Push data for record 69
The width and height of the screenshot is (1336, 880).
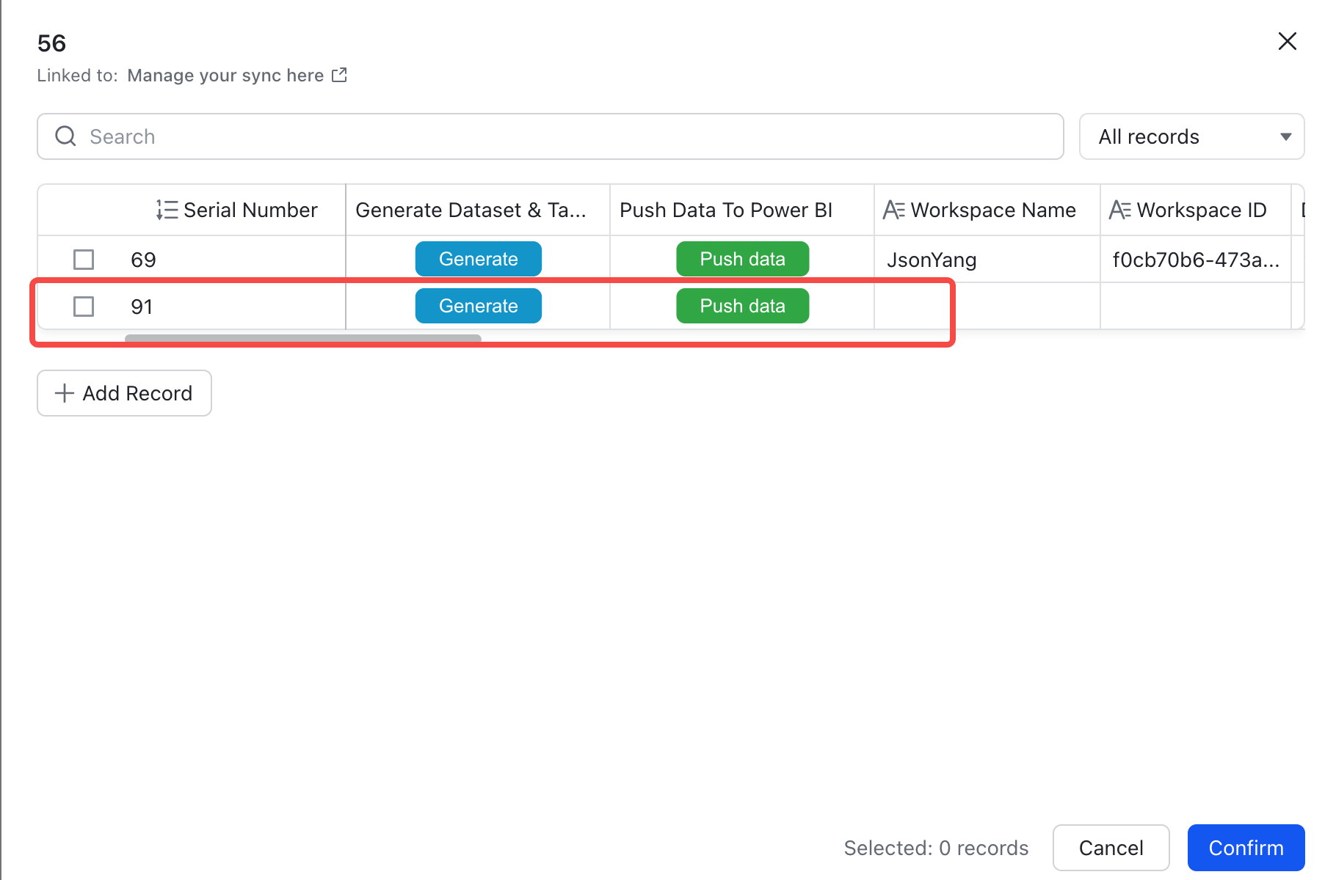pos(742,259)
